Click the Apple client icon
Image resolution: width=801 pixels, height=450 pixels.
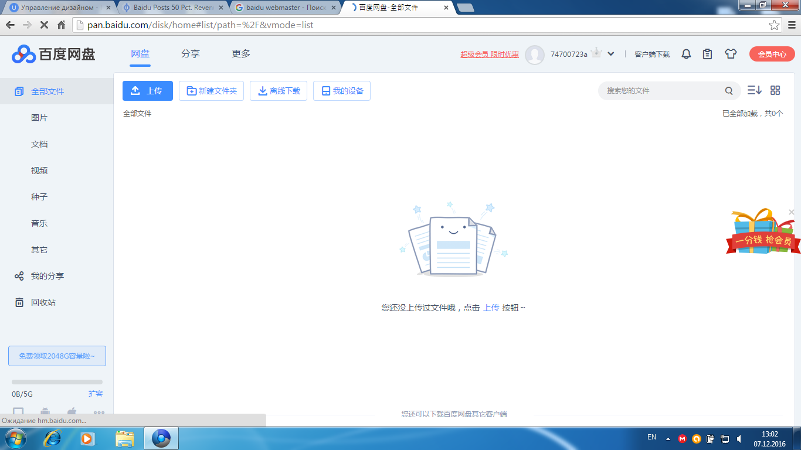tap(72, 411)
